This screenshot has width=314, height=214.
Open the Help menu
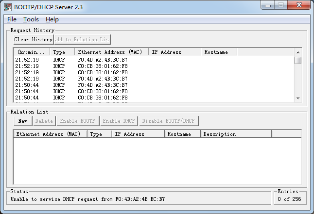point(52,19)
